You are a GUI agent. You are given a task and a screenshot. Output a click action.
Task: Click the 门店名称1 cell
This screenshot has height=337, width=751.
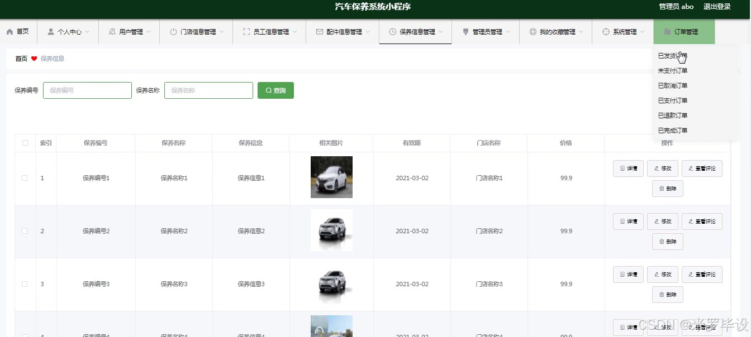(489, 178)
